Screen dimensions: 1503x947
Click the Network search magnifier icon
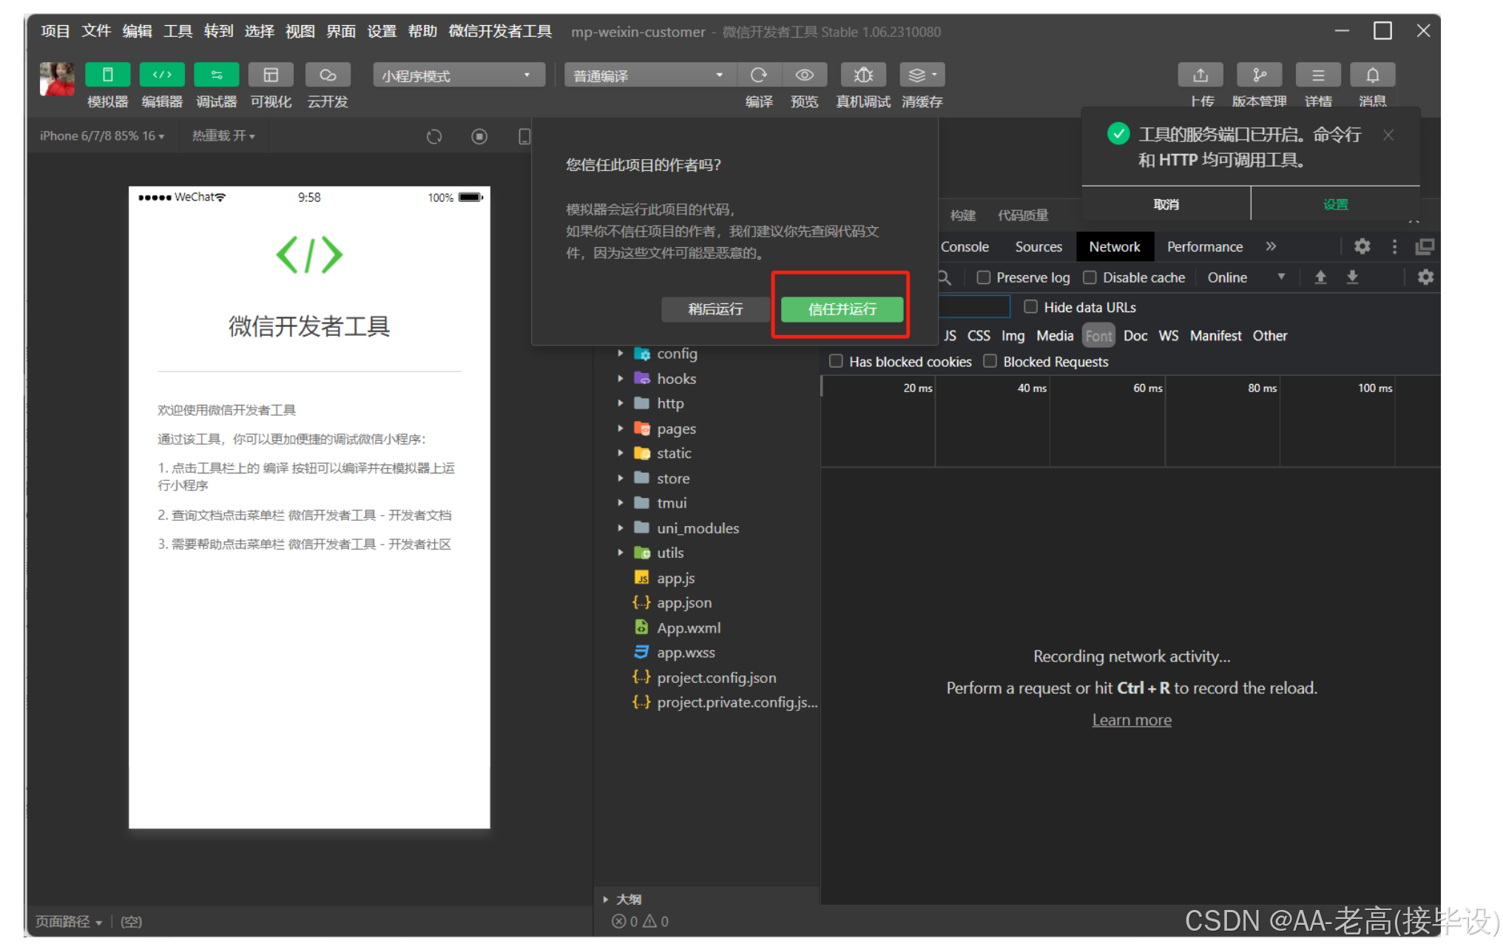(945, 277)
